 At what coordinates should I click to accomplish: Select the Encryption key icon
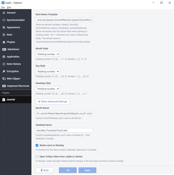(4, 71)
